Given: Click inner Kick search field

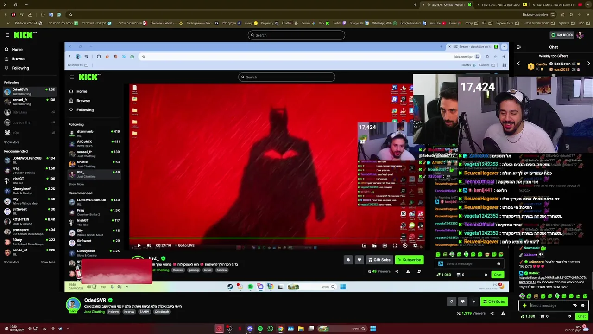Looking at the screenshot, I should [287, 77].
